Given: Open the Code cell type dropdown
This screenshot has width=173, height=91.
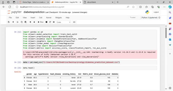Looking at the screenshot, I should point(64,22).
